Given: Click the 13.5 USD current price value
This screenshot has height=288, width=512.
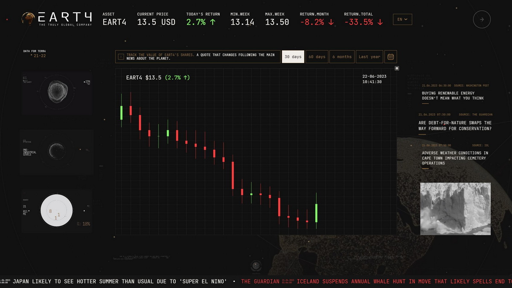Looking at the screenshot, I should (x=156, y=22).
